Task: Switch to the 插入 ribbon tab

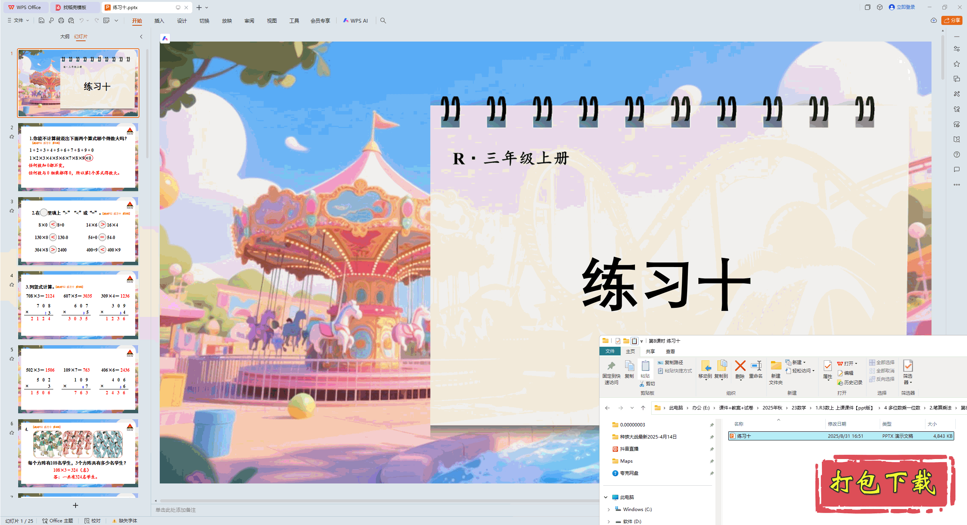Action: [x=159, y=21]
